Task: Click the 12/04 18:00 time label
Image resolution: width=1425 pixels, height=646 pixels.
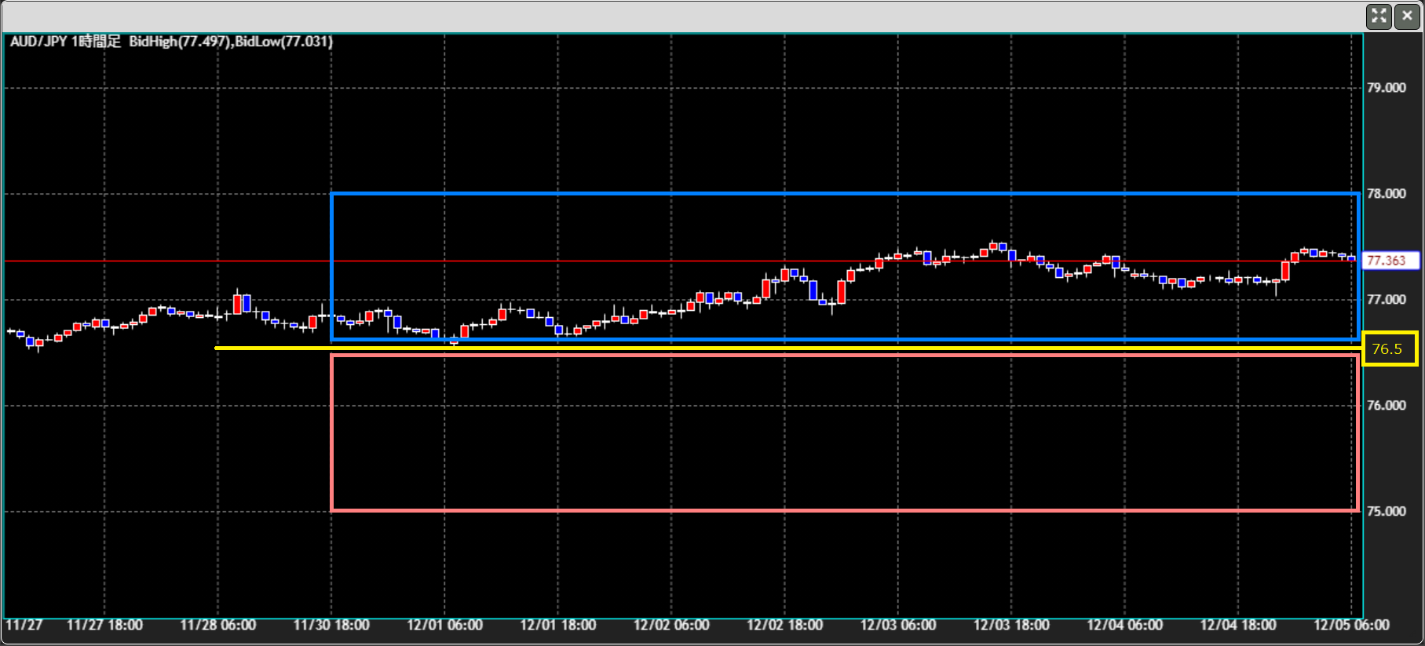Action: [x=1238, y=626]
